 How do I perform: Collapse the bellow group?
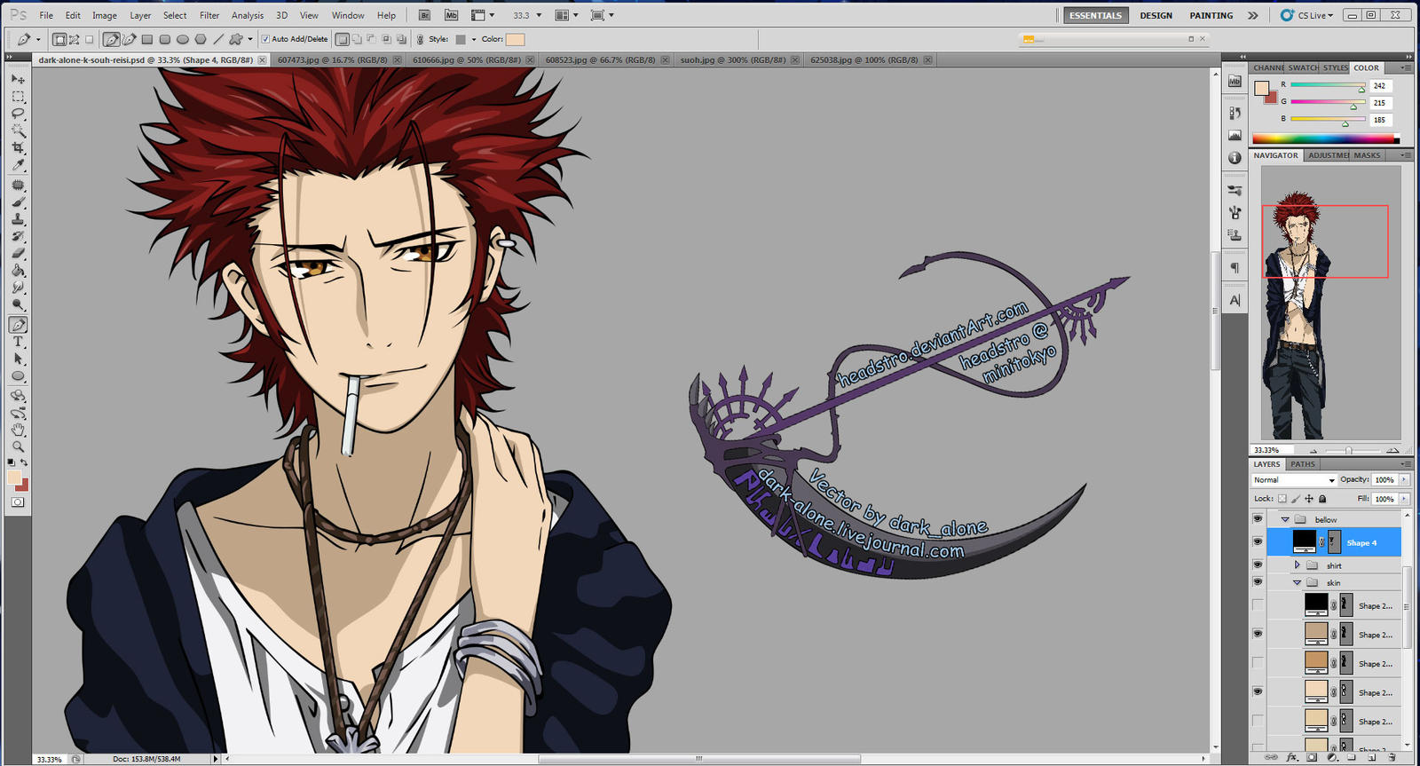pos(1284,519)
